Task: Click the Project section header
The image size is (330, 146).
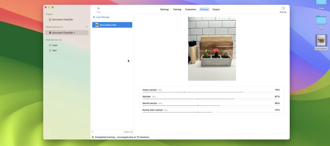Action: coord(49,14)
